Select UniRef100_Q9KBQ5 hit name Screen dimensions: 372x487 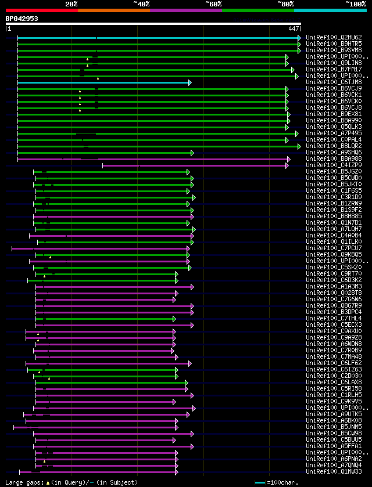click(334, 255)
